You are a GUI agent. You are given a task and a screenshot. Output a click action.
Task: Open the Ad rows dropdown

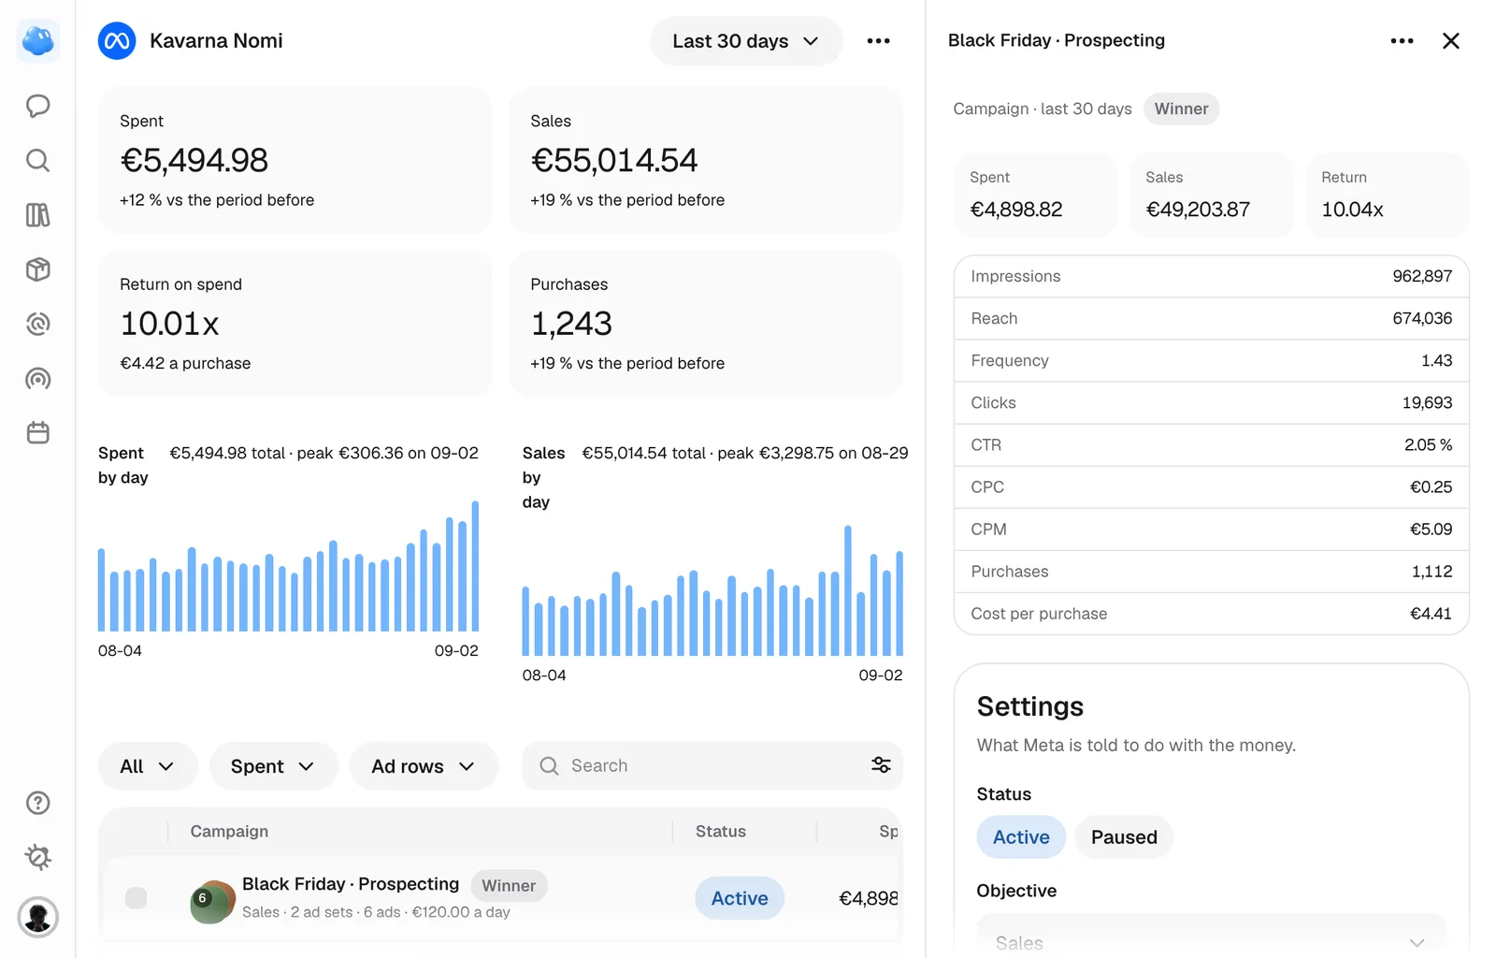coord(424,766)
